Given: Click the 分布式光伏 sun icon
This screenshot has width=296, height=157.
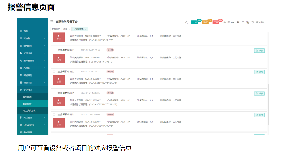Looking at the screenshot, I should pos(21,125).
